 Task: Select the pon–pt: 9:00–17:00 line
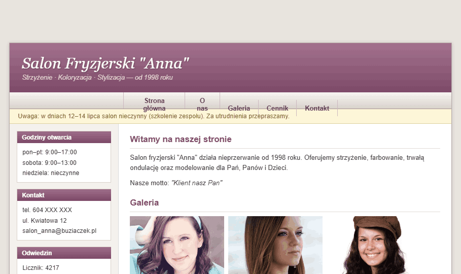tap(49, 152)
